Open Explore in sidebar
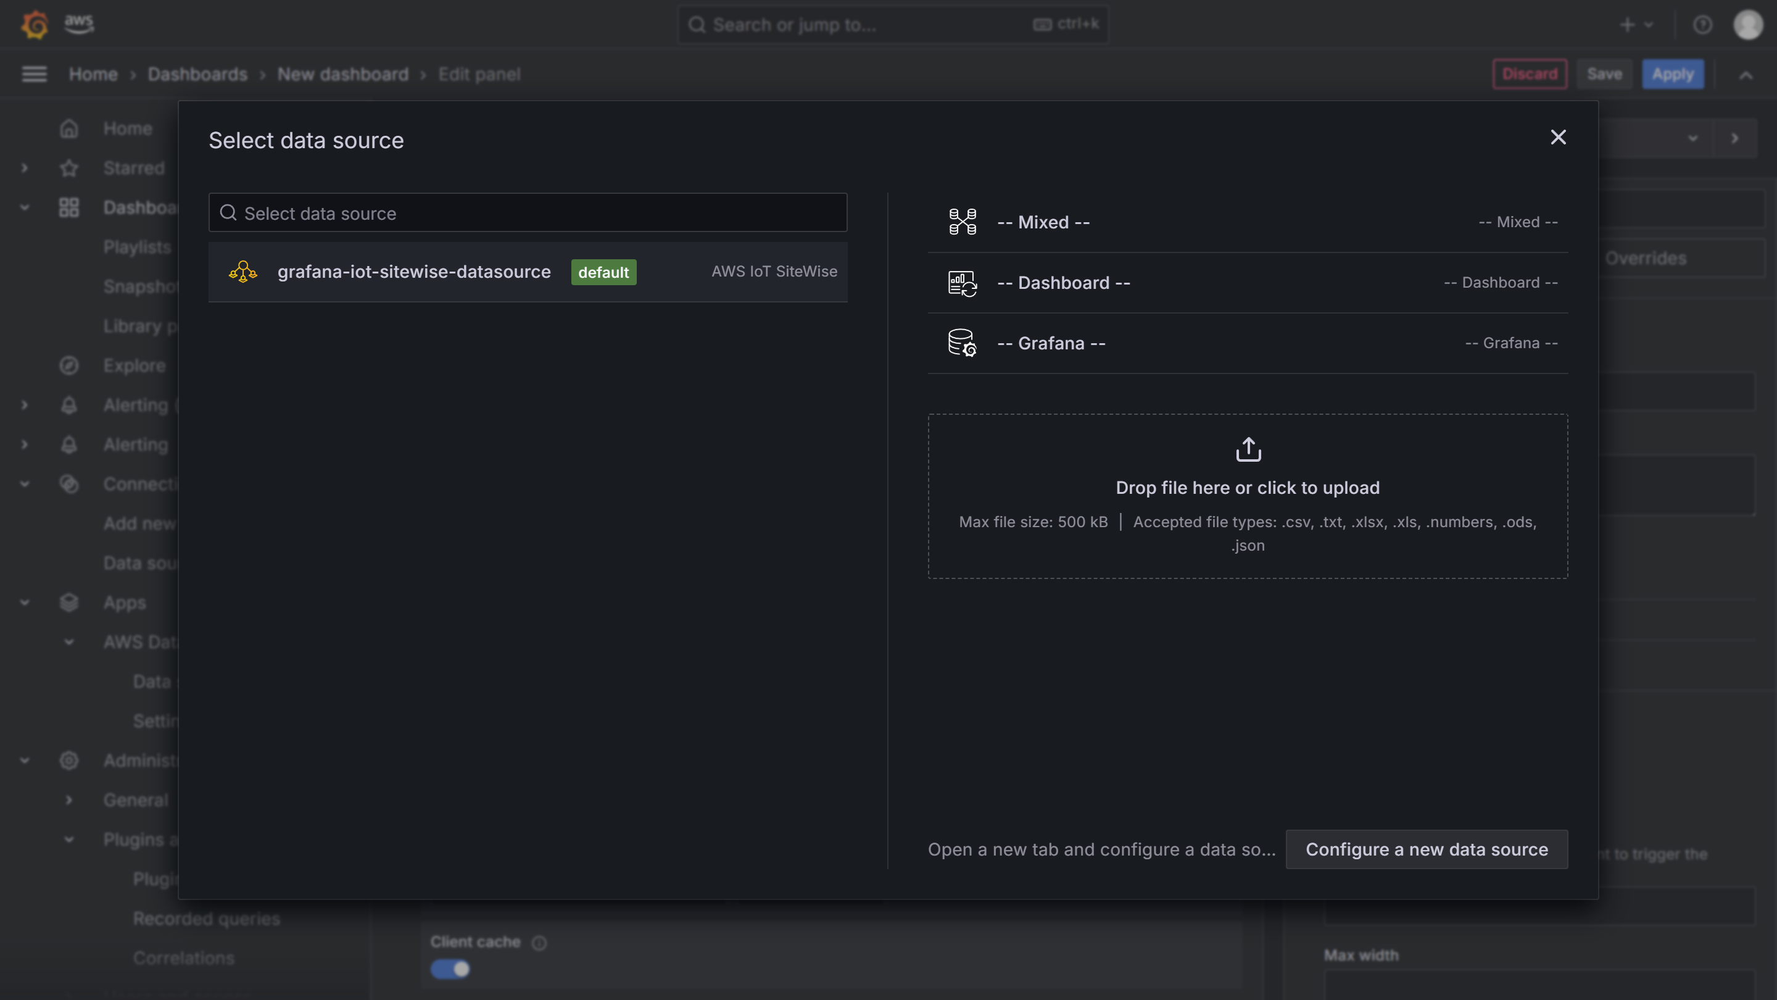The height and width of the screenshot is (1000, 1777). click(x=135, y=365)
